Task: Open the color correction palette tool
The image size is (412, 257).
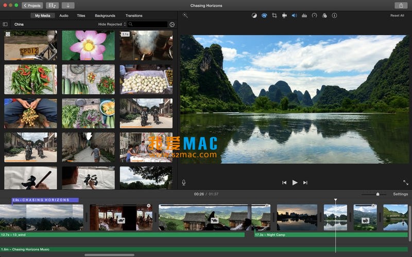Action: pos(264,15)
